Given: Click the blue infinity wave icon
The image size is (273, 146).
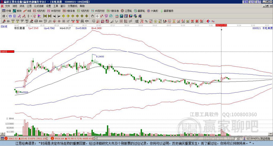Looking at the screenshot, I should click(213, 21).
